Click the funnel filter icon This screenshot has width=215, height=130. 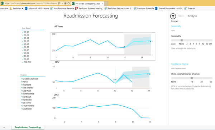point(173,16)
